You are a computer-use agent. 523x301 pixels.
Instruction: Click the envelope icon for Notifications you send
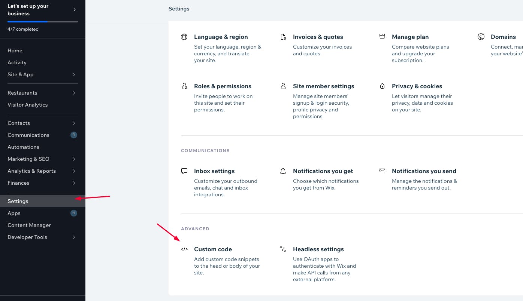[x=382, y=171]
